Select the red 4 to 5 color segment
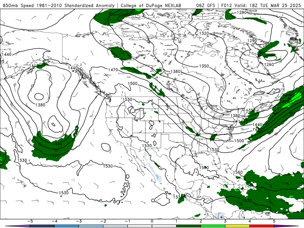The height and width of the screenshot is (228, 304). pos(262,226)
